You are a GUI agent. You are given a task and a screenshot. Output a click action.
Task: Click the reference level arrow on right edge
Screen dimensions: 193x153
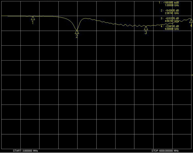point(192,75)
